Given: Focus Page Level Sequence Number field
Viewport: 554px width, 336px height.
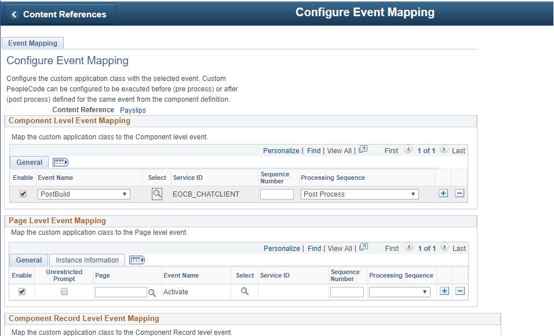Looking at the screenshot, I should tap(347, 292).
